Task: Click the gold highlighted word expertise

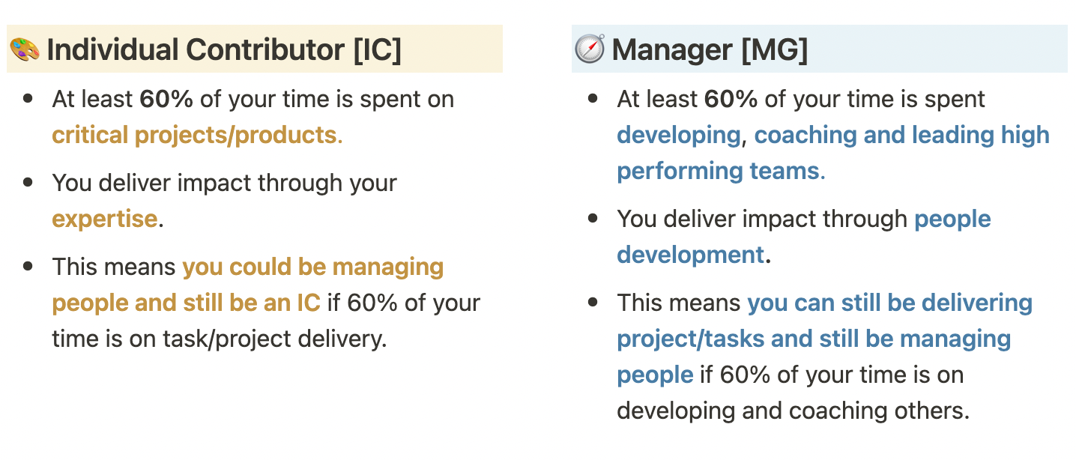Action: [x=105, y=220]
